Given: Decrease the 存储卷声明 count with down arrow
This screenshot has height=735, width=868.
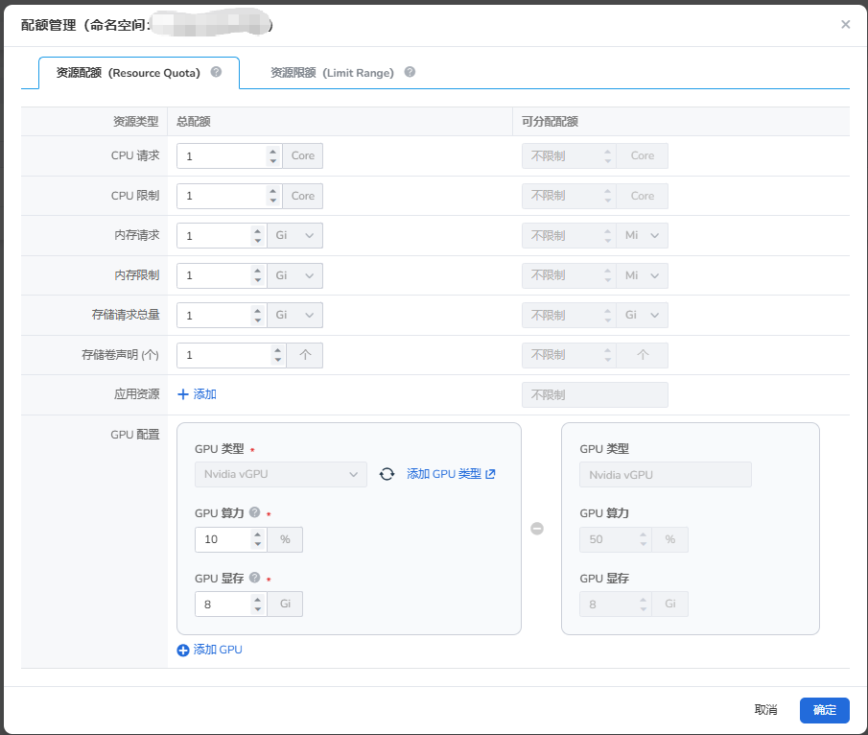Looking at the screenshot, I should [278, 361].
